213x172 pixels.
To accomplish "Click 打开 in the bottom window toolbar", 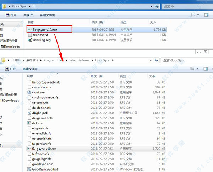I will click(x=11, y=69).
